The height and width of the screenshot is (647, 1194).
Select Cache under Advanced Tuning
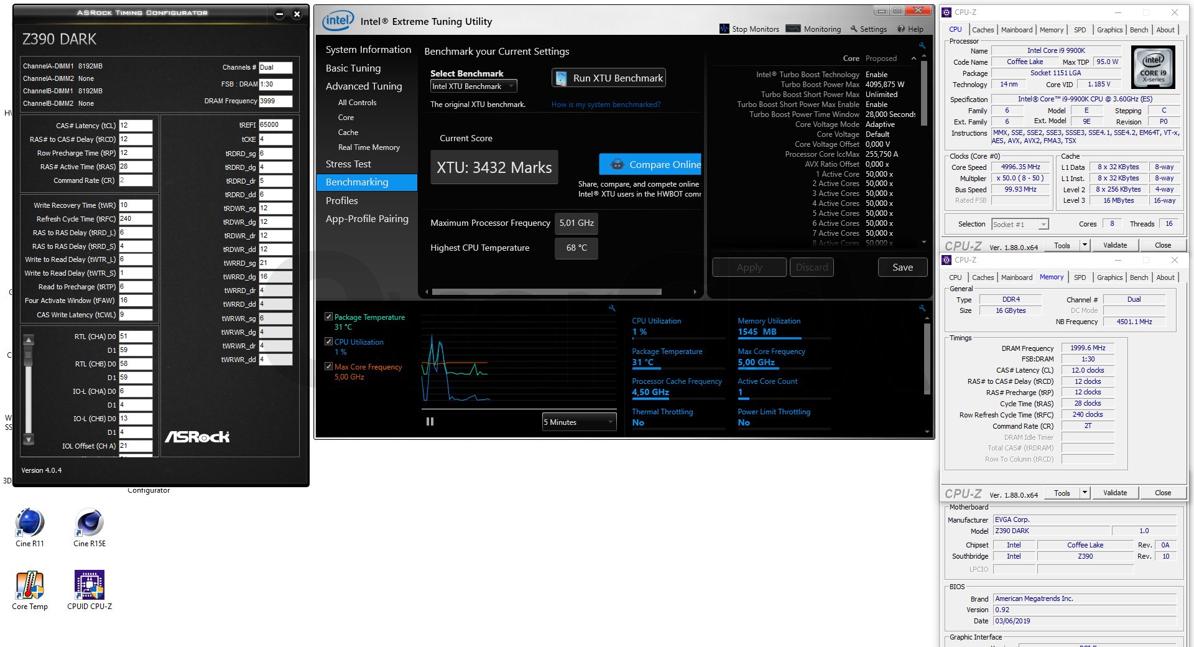coord(348,133)
